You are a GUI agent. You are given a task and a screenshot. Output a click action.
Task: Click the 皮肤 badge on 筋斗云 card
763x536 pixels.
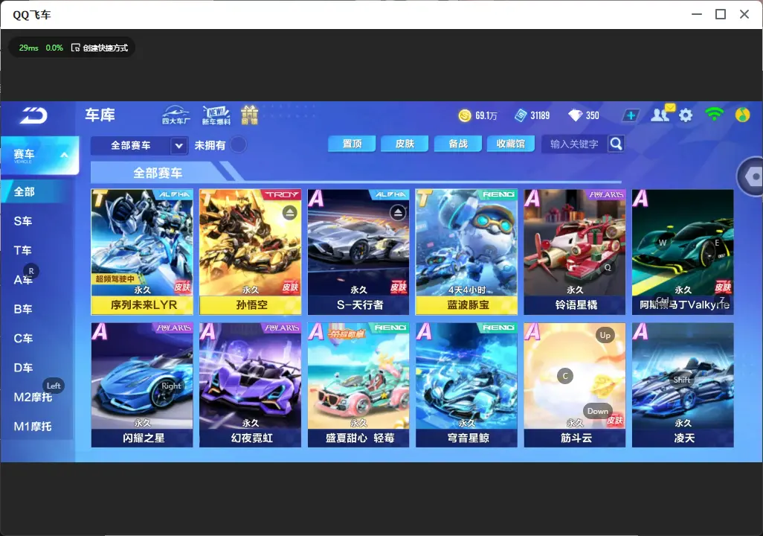coord(615,420)
